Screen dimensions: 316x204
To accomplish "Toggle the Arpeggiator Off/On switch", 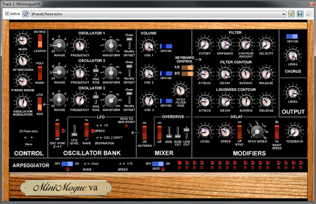I will click(67, 164).
